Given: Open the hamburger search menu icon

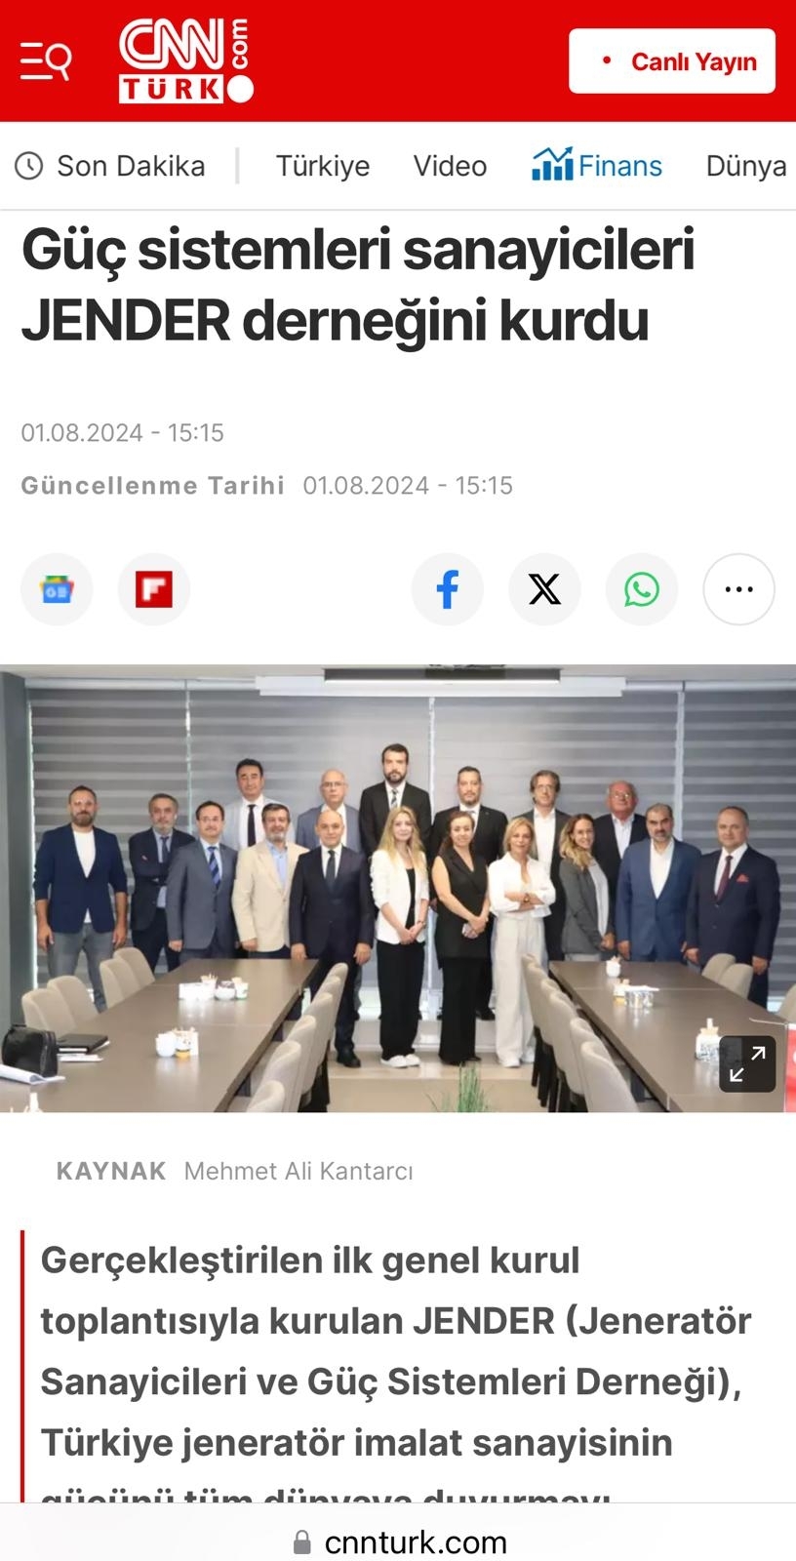Looking at the screenshot, I should click(46, 61).
